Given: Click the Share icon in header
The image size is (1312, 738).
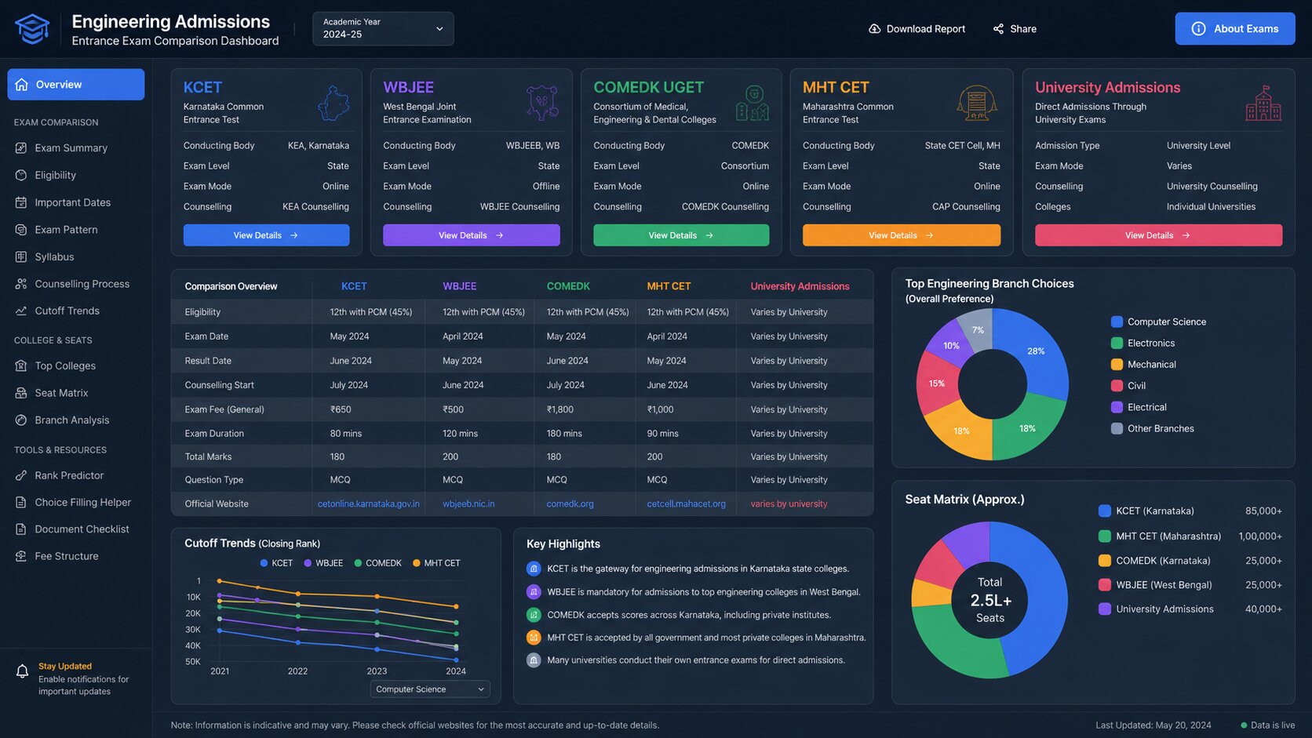Looking at the screenshot, I should (998, 29).
